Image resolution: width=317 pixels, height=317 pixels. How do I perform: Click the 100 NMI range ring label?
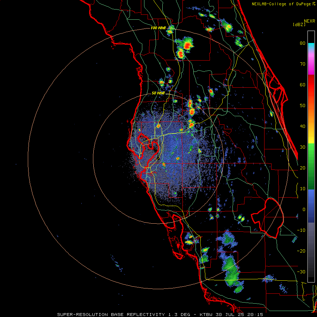click(158, 28)
